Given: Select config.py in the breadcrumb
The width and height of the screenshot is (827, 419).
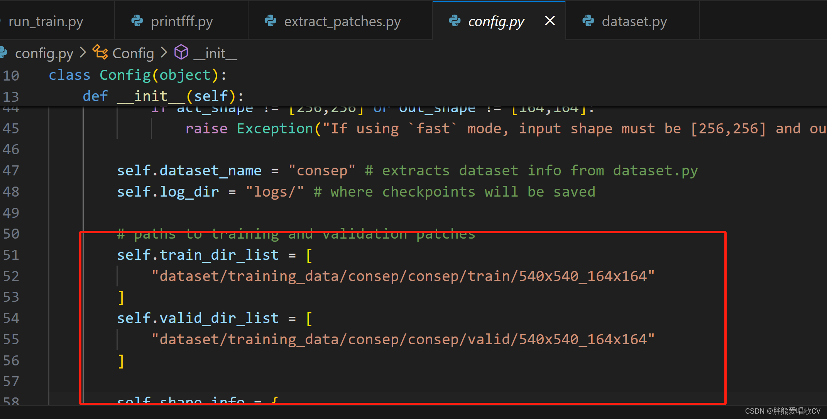Looking at the screenshot, I should [x=44, y=53].
